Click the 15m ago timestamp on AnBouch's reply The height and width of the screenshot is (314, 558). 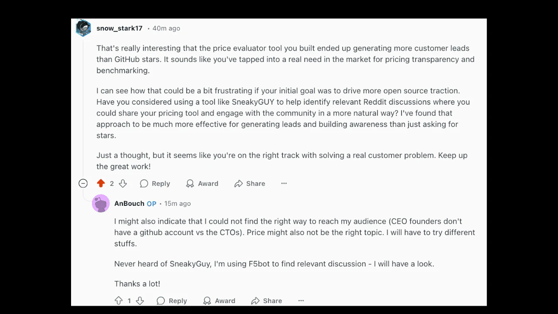pyautogui.click(x=177, y=203)
